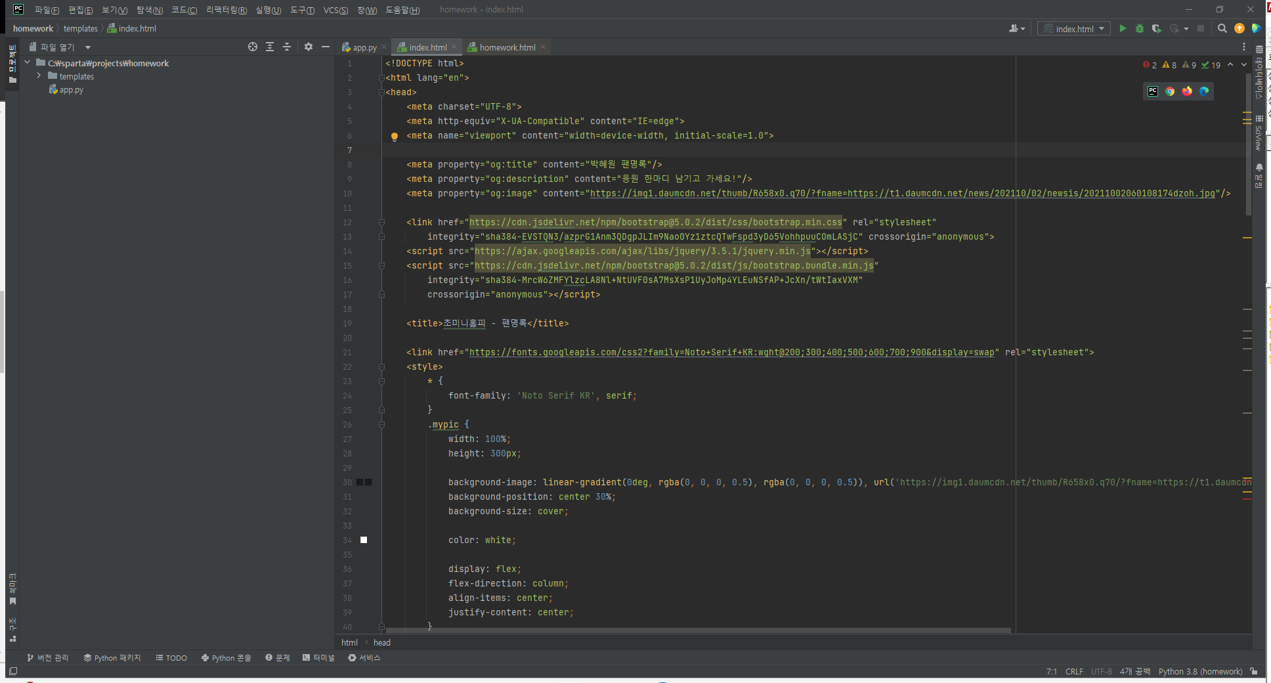The image size is (1271, 683).
Task: Open the 편집(E) menu
Action: 80,10
